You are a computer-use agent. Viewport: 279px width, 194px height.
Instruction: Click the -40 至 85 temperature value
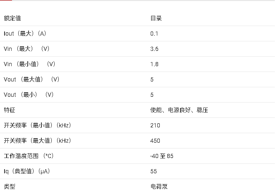(x=161, y=156)
